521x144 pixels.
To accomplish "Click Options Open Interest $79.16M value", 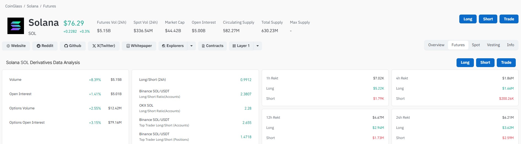I will click(x=115, y=123).
